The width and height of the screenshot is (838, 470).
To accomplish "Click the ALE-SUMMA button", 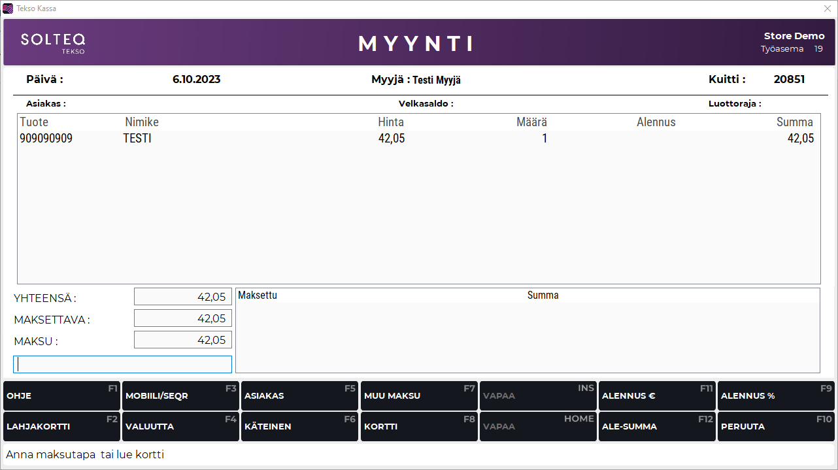I will [656, 426].
